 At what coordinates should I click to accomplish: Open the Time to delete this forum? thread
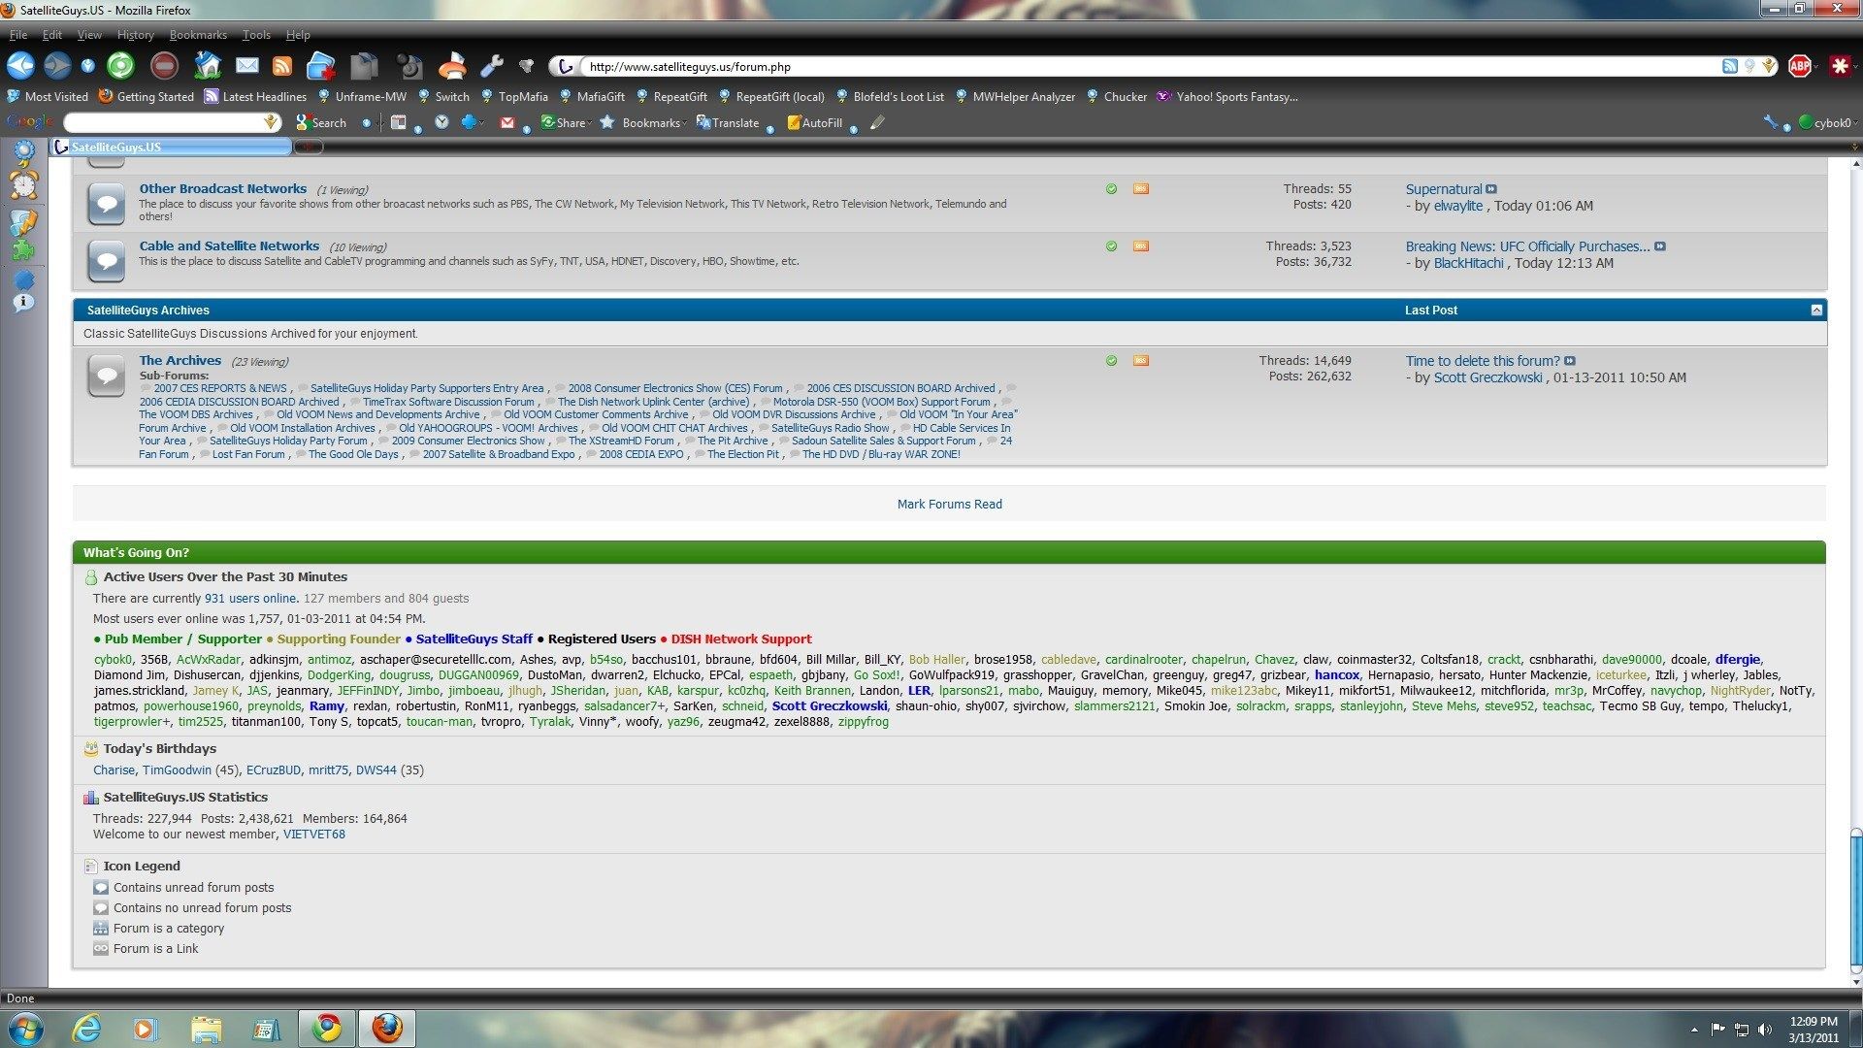click(x=1483, y=360)
